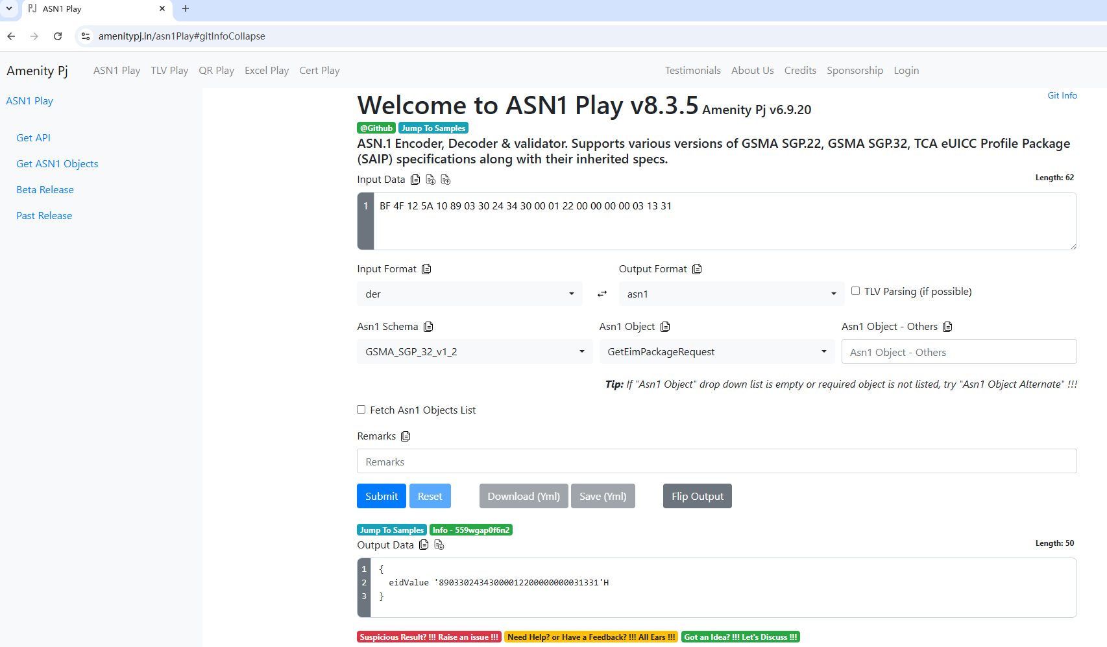Viewport: 1107px width, 647px height.
Task: Open the ASN1 Play sidebar link
Action: 30,101
